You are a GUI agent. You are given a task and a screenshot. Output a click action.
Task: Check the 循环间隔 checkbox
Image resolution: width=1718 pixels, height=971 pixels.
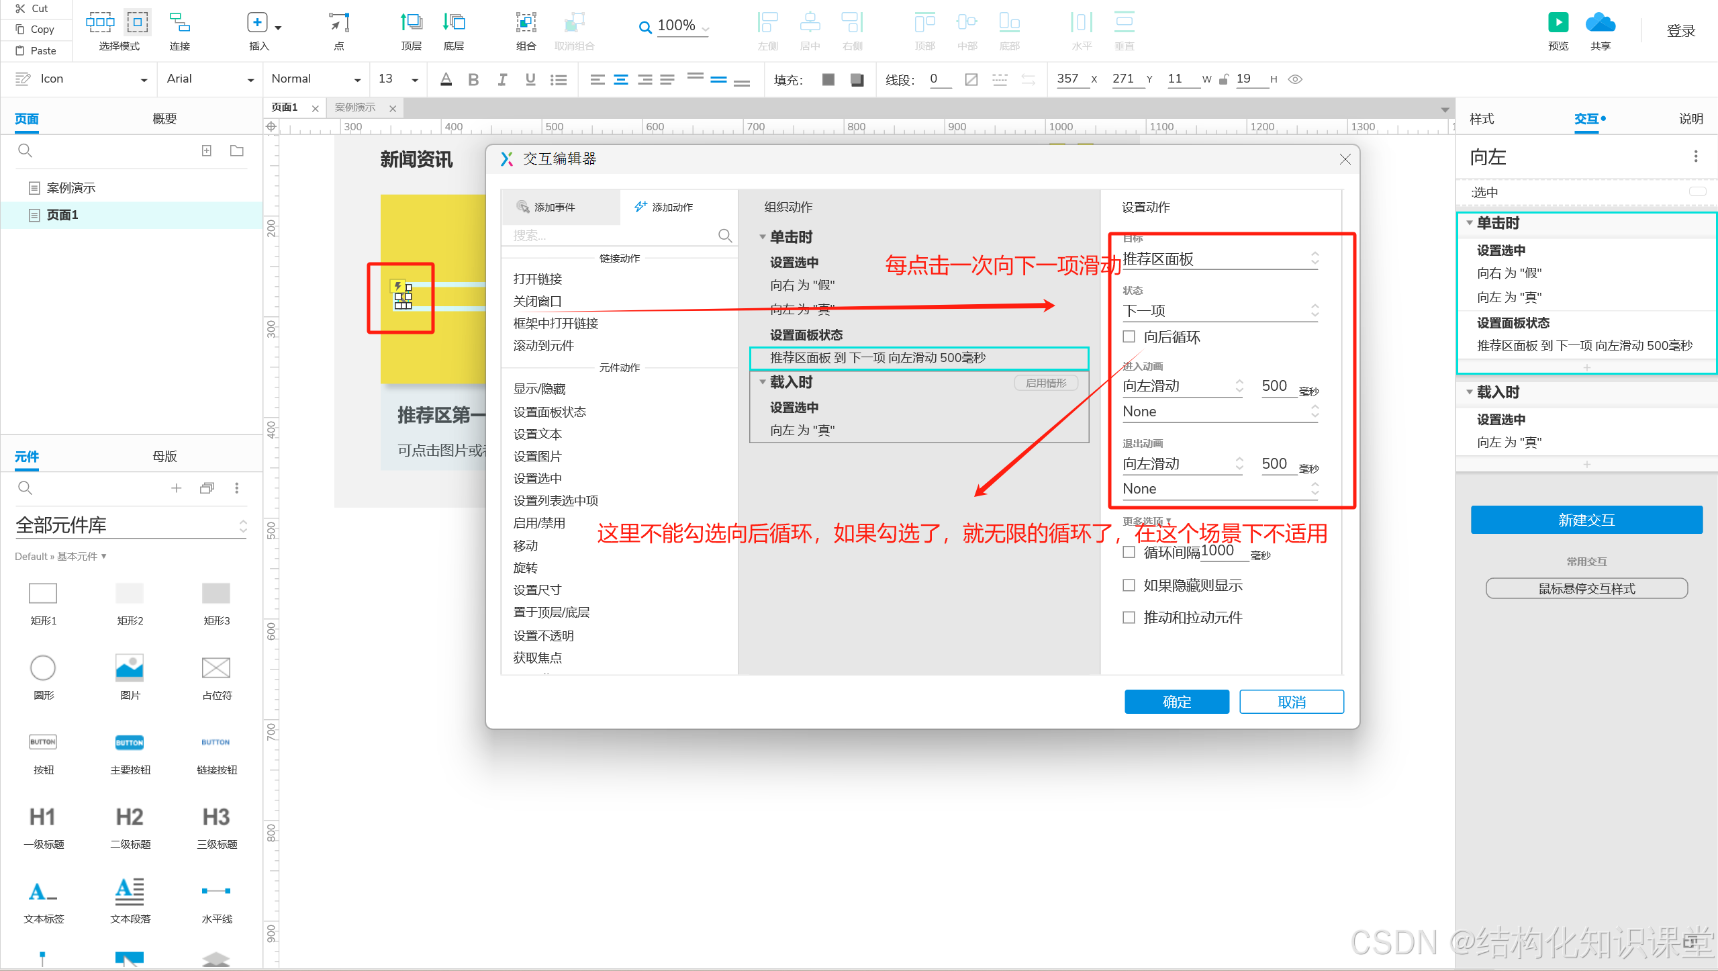[1129, 552]
